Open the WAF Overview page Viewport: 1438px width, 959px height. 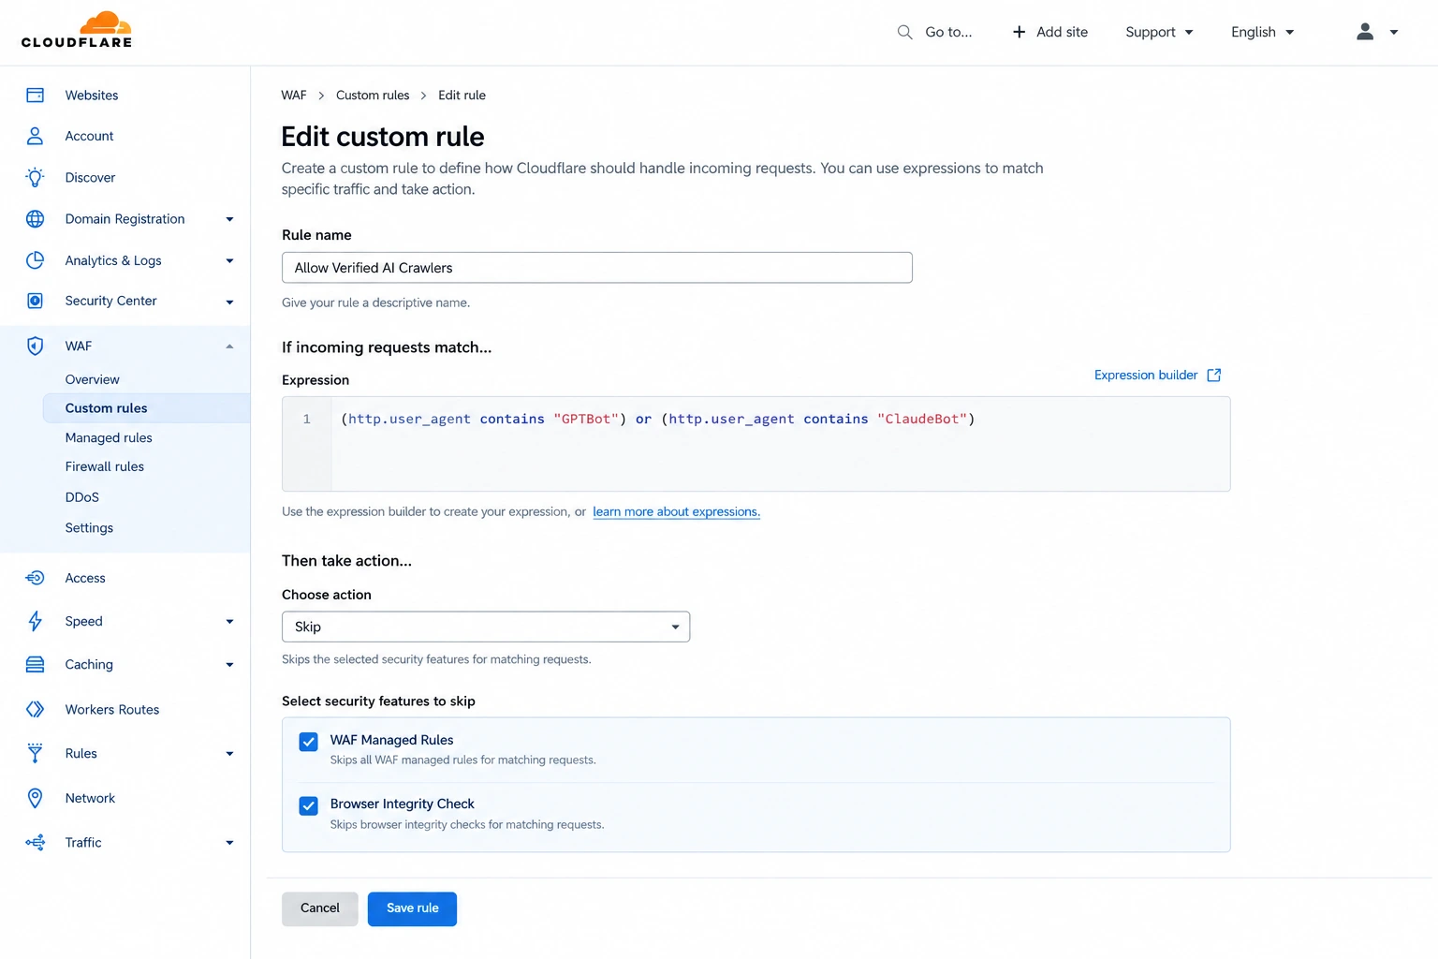pyautogui.click(x=92, y=379)
